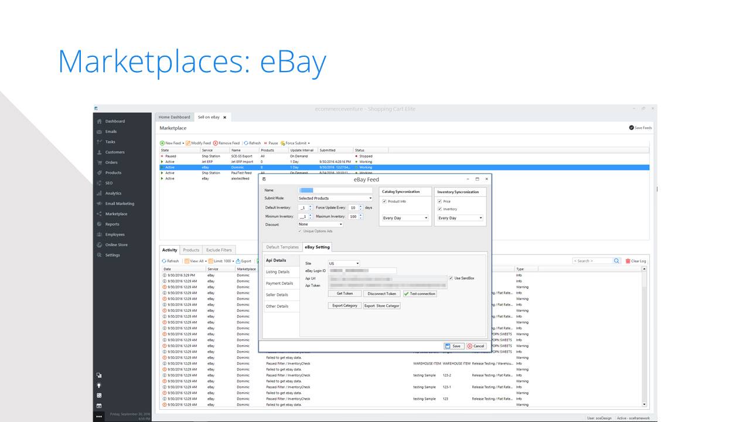Expand the New Feed dropdown arrow
The width and height of the screenshot is (750, 422).
183,144
